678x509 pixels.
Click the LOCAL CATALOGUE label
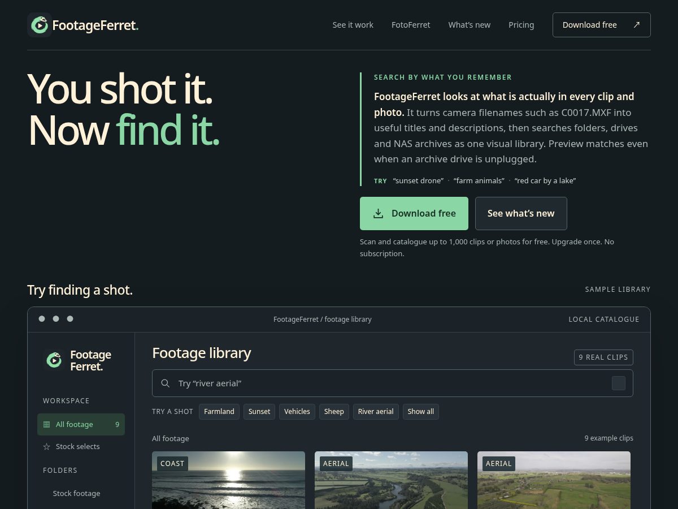604,320
